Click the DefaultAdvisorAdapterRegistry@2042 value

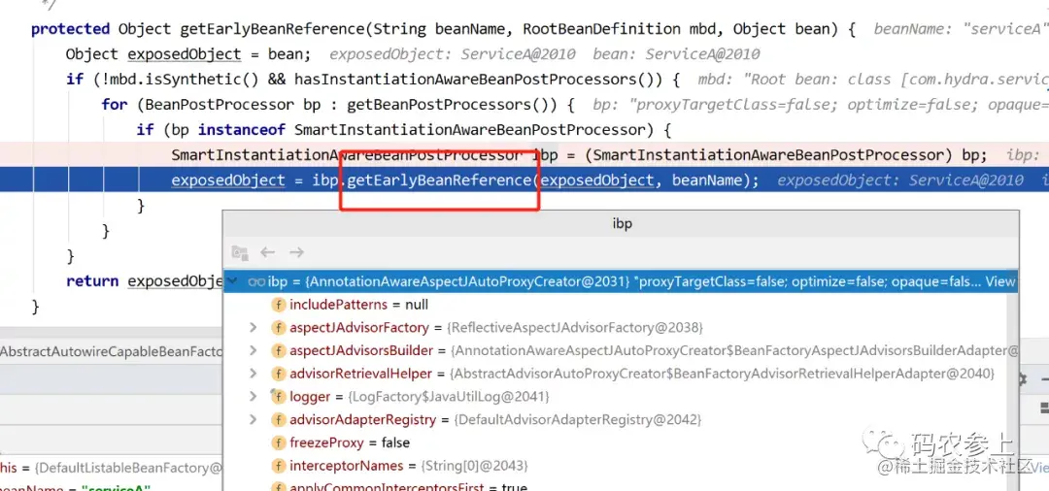tap(578, 420)
